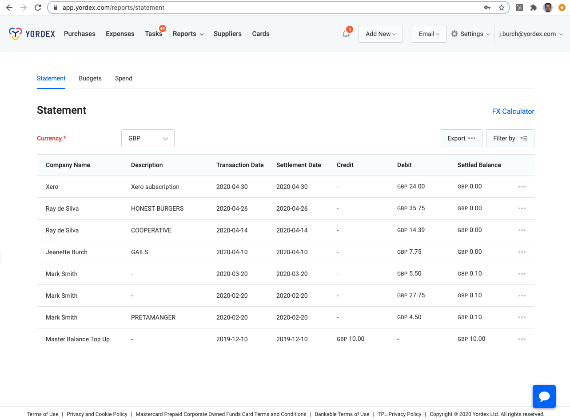The width and height of the screenshot is (570, 420).
Task: Open Mastercard Prepaid Card Terms link
Action: point(221,414)
